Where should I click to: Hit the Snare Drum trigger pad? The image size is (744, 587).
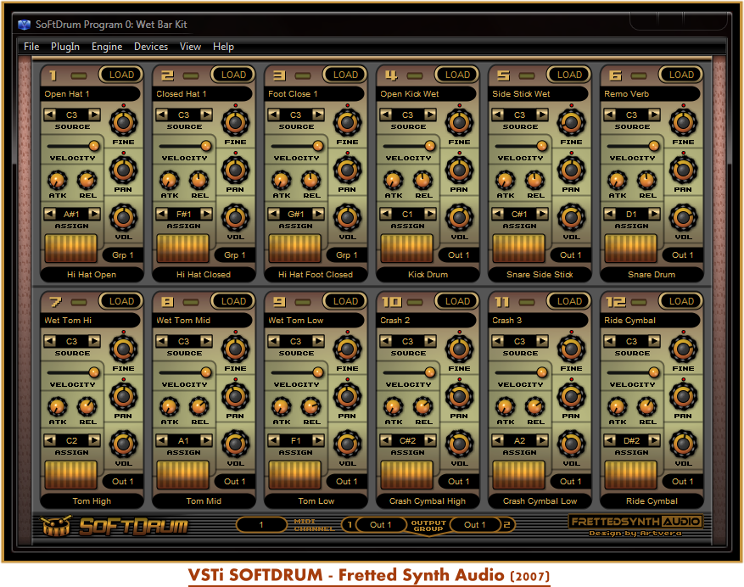point(631,249)
